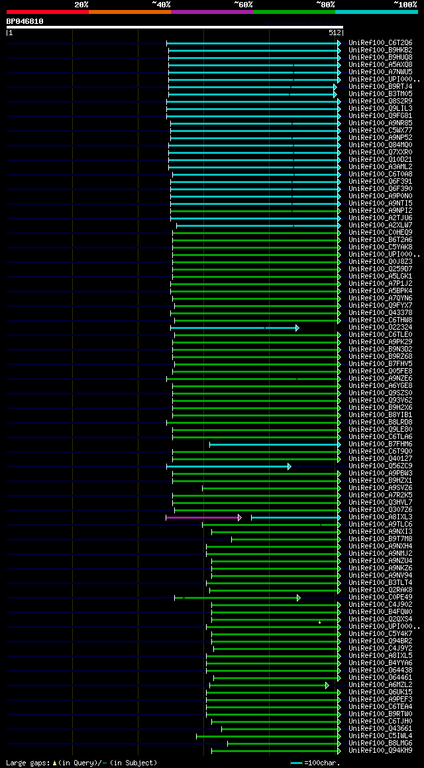Image resolution: width=424 pixels, height=768 pixels.
Task: Select the UniRef100_Q84MQ0 entry
Action: coord(380,145)
